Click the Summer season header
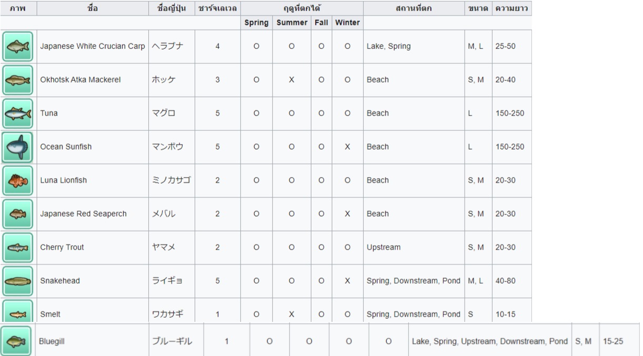Viewport: 643px width, 356px height. click(x=291, y=23)
